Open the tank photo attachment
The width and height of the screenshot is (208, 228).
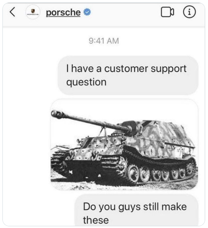[x=124, y=145]
